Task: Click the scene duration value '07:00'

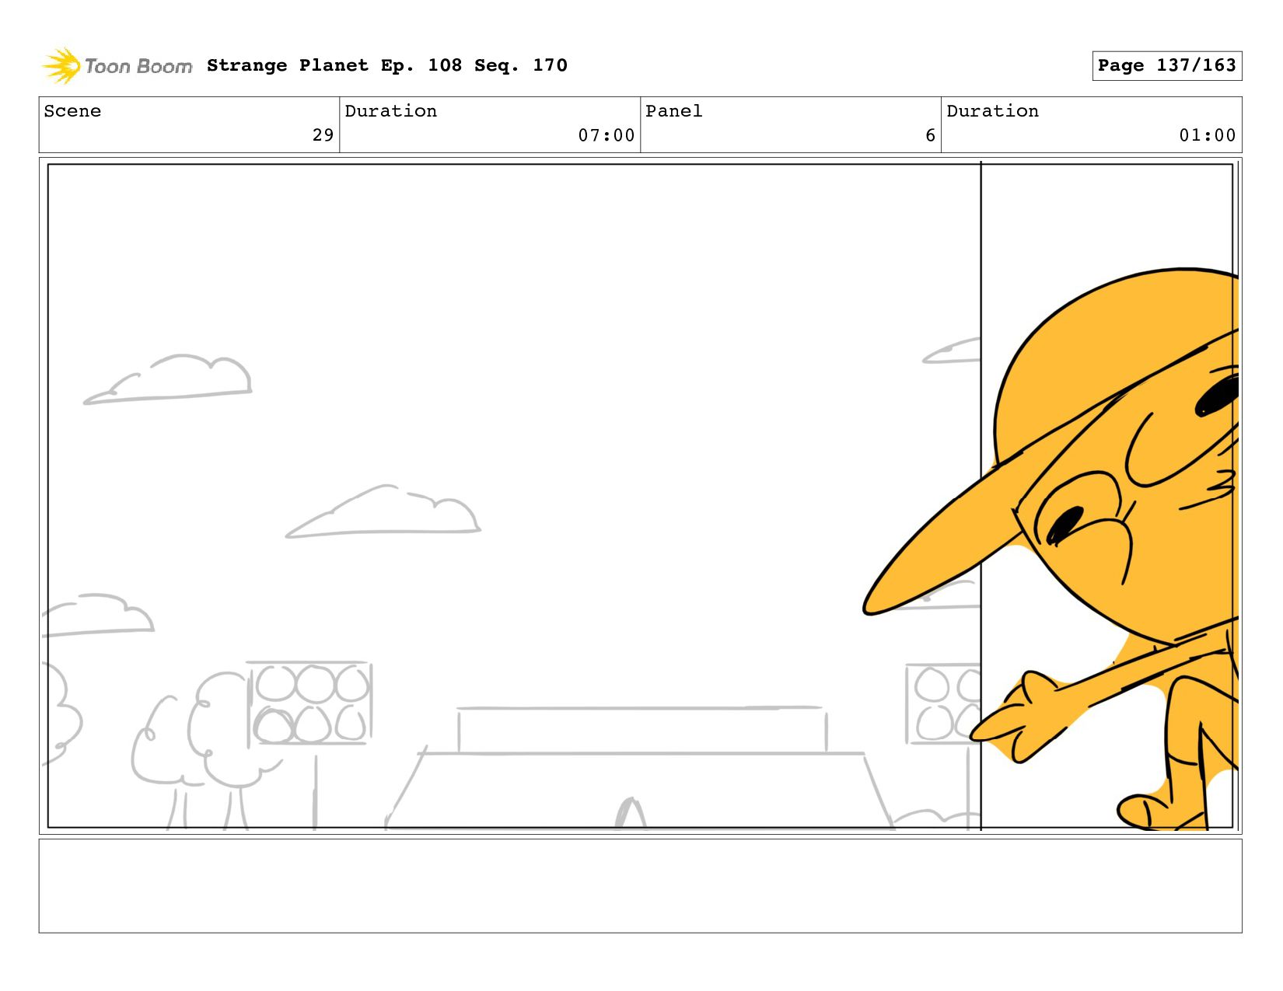Action: 606,135
